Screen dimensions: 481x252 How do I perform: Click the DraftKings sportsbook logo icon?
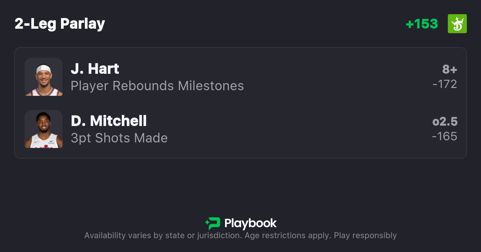[457, 24]
